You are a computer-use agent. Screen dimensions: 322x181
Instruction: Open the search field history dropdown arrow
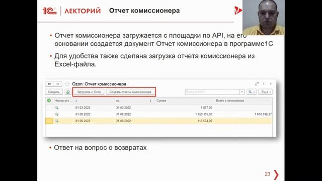(242, 92)
